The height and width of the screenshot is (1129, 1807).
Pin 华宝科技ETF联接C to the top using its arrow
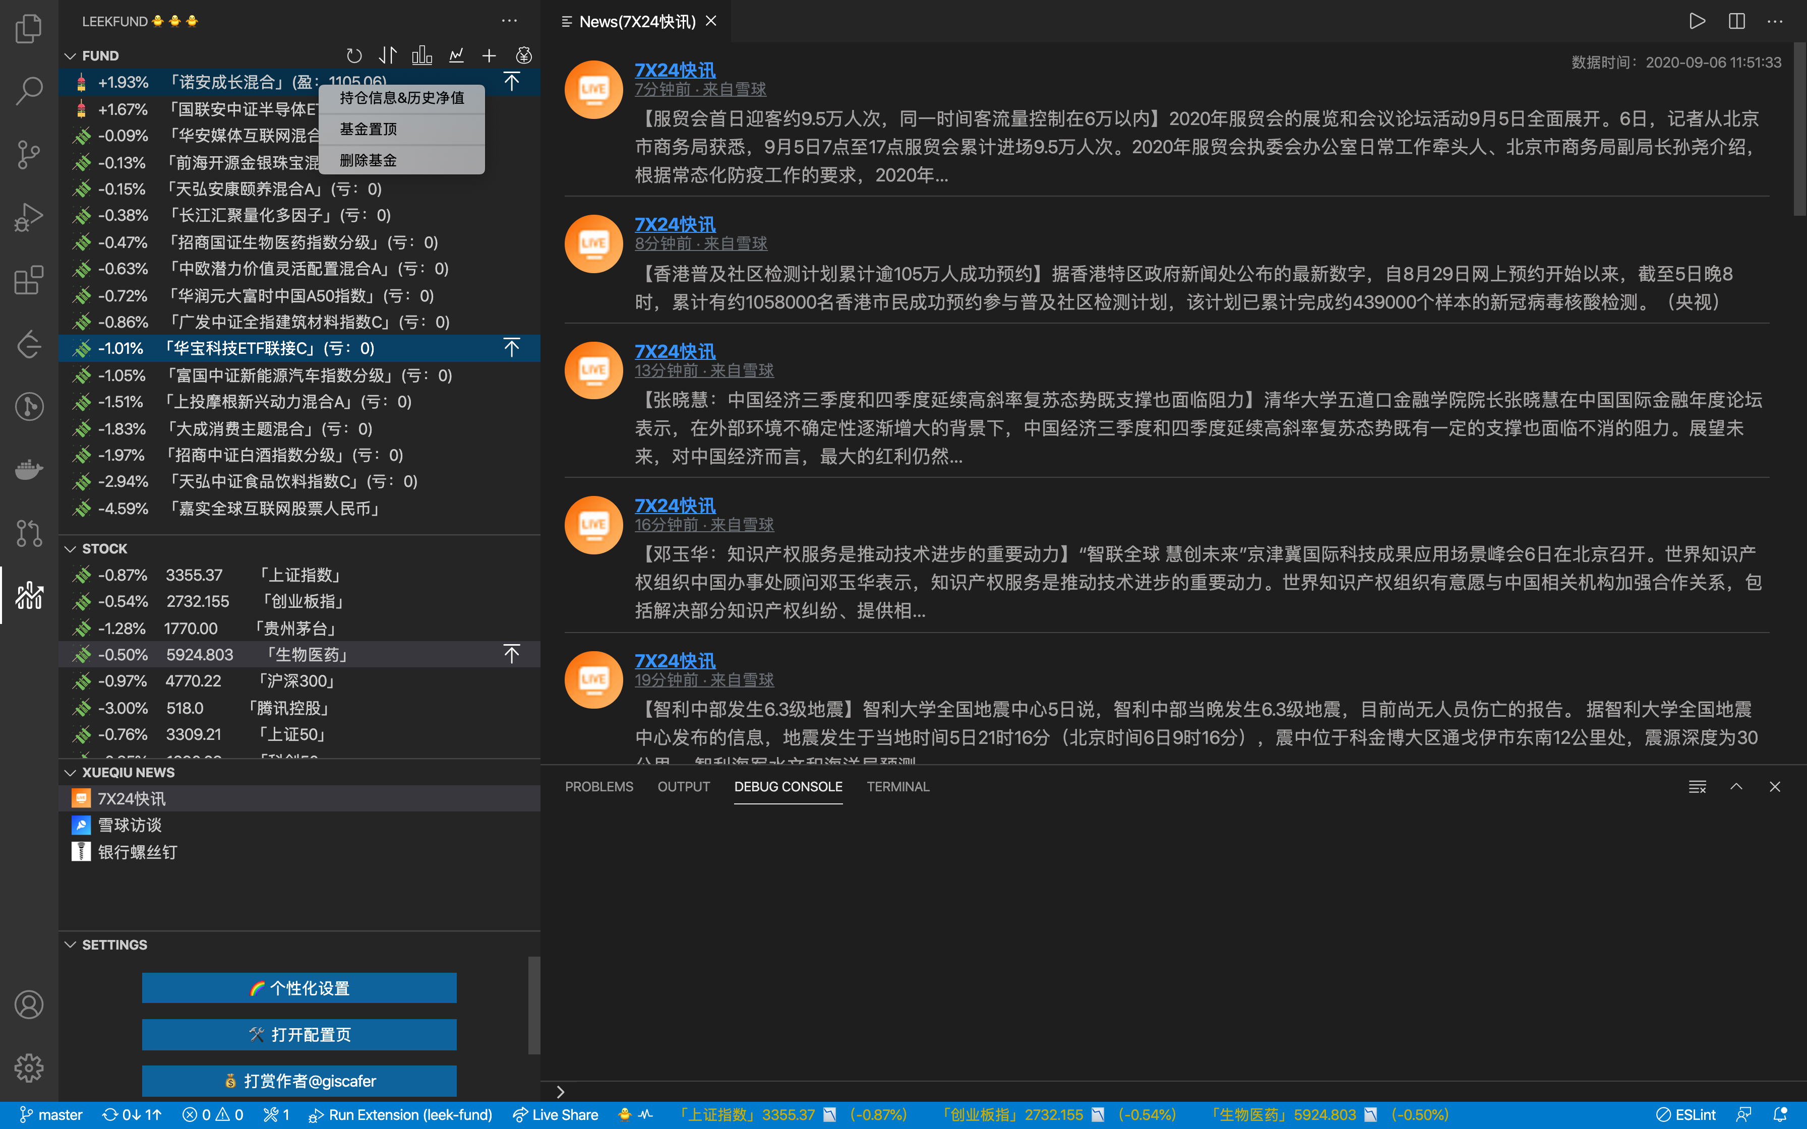coord(511,348)
